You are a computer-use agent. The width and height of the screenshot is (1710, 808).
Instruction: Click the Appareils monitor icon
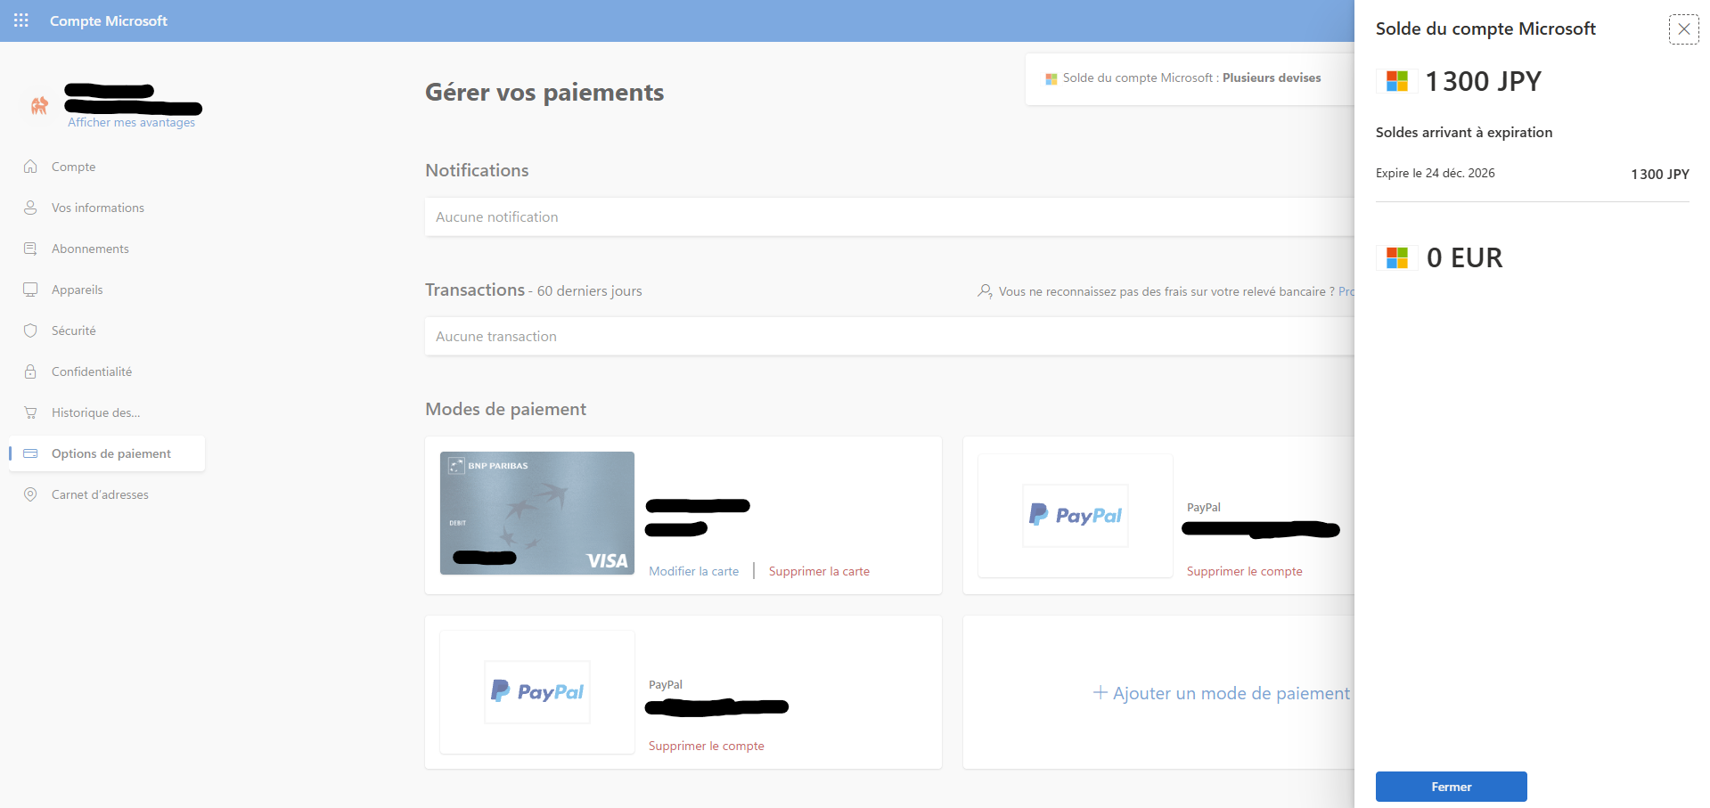pyautogui.click(x=30, y=290)
